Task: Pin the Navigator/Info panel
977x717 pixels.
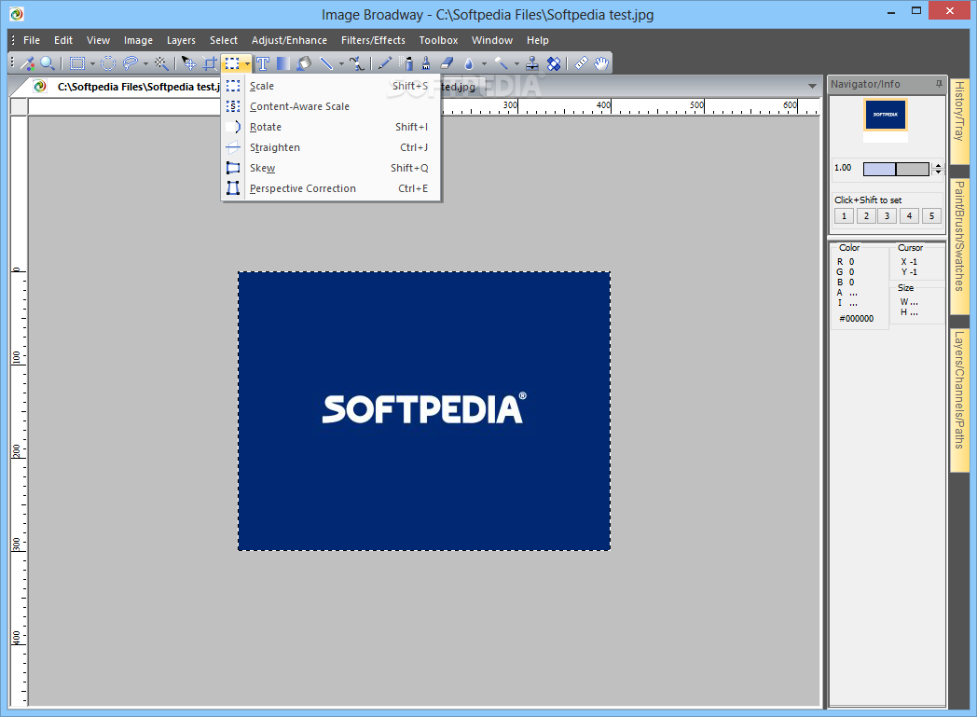Action: coord(939,84)
